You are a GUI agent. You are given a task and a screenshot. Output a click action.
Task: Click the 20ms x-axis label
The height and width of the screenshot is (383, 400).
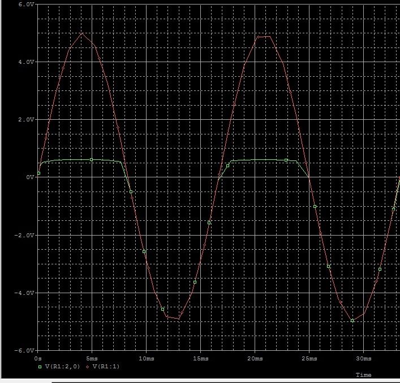tap(255, 359)
